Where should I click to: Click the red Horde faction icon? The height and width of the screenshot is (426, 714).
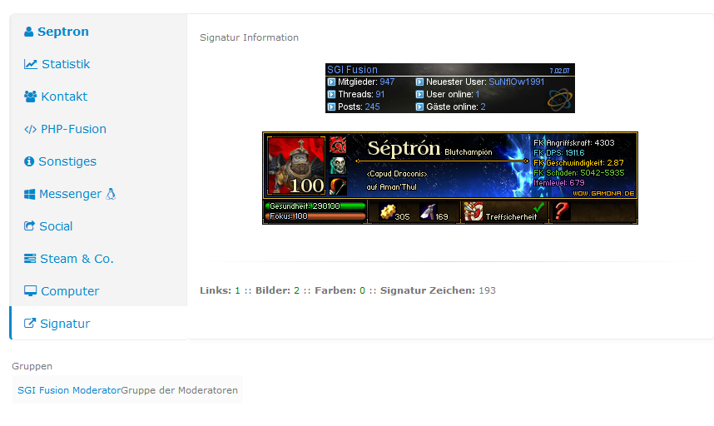338,145
